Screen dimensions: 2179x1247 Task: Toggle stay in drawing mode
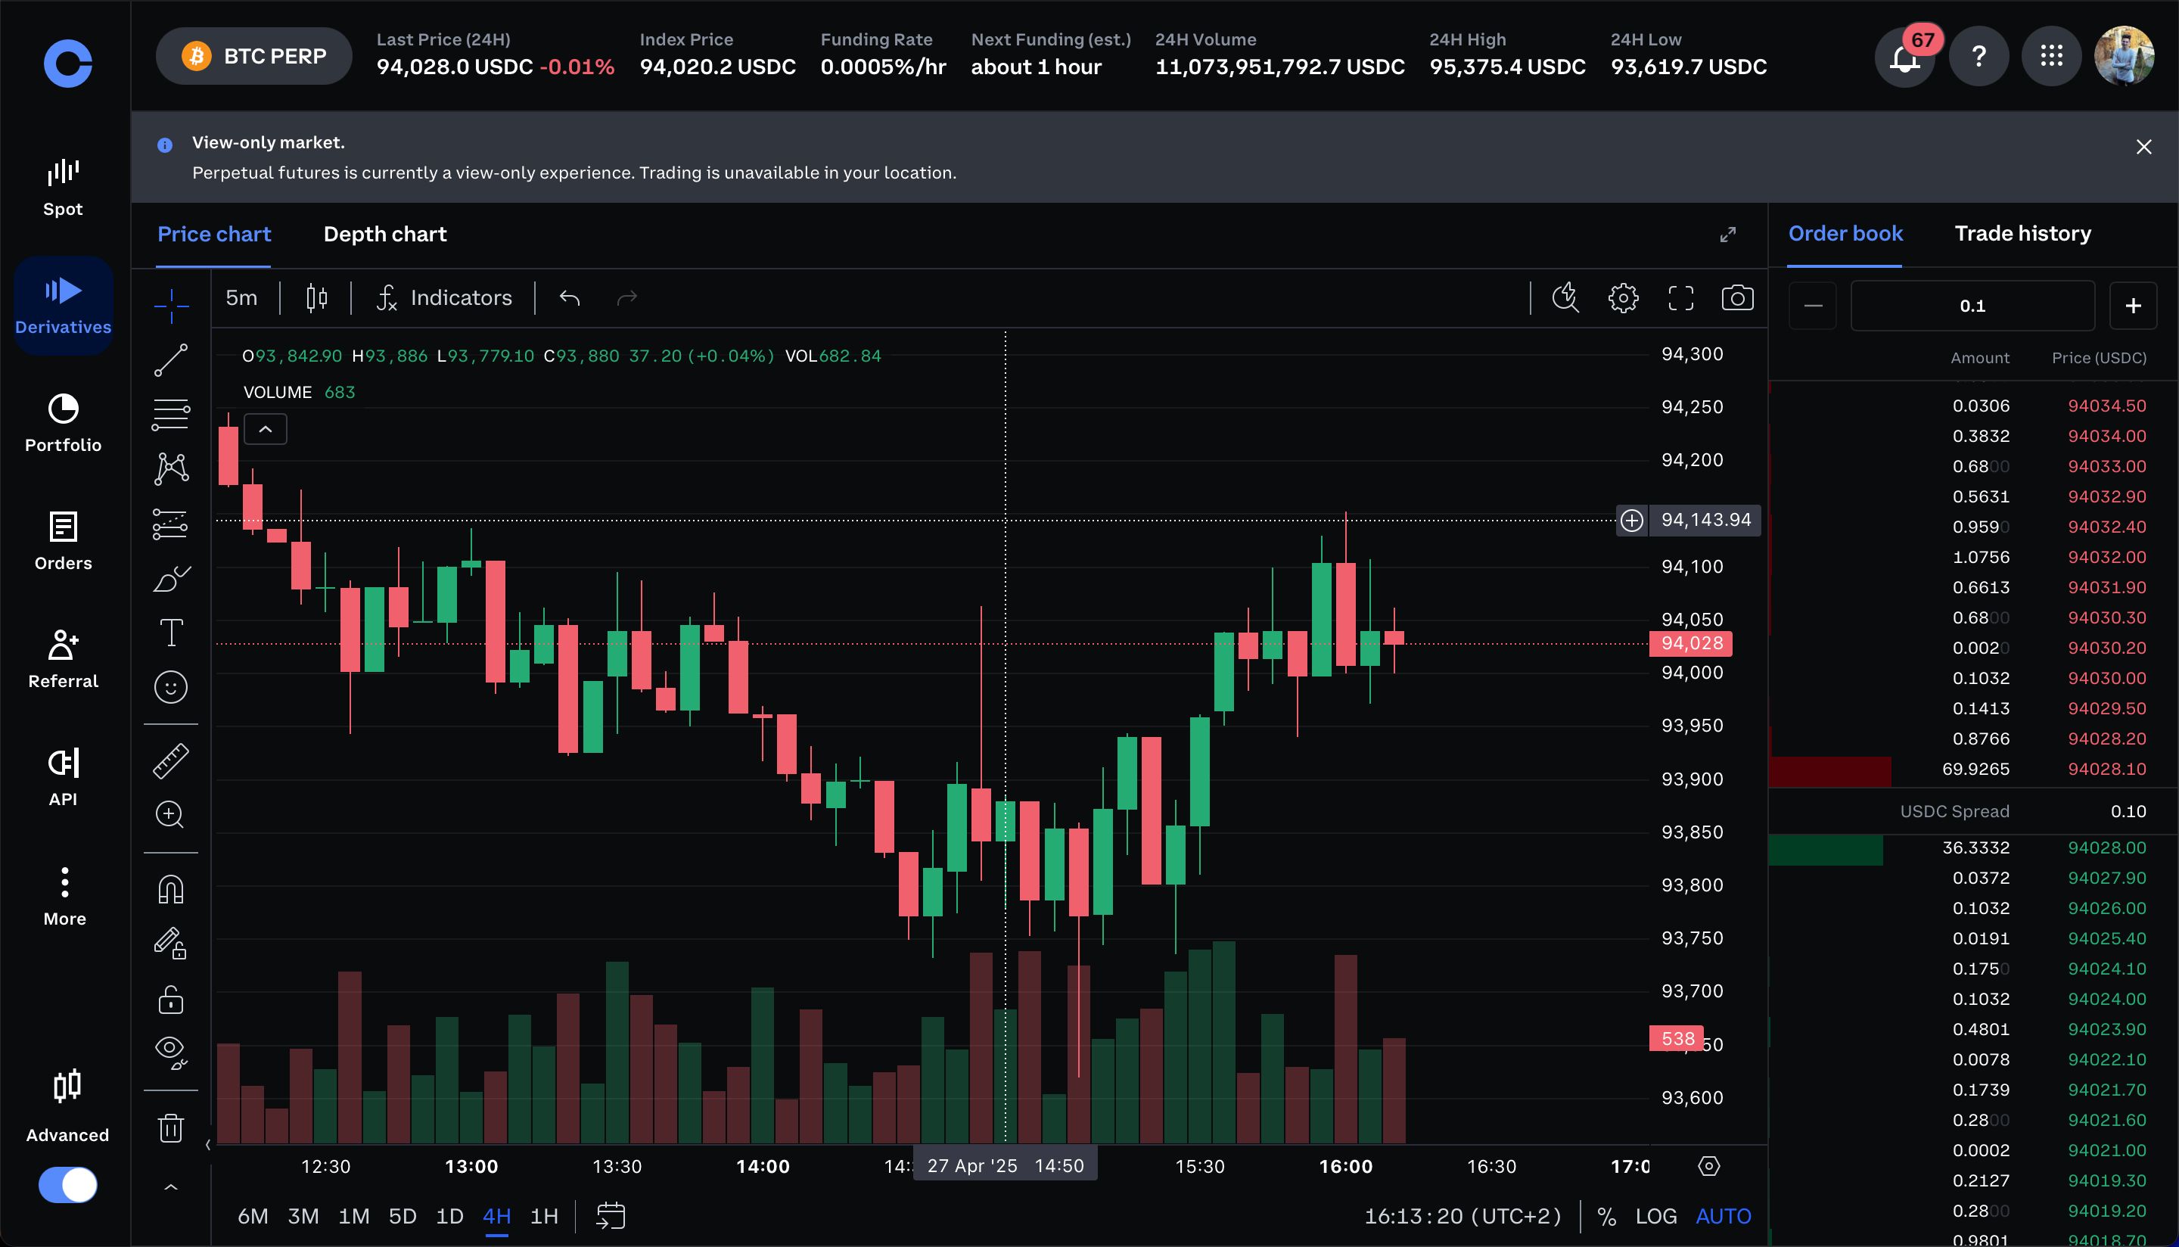tap(171, 944)
